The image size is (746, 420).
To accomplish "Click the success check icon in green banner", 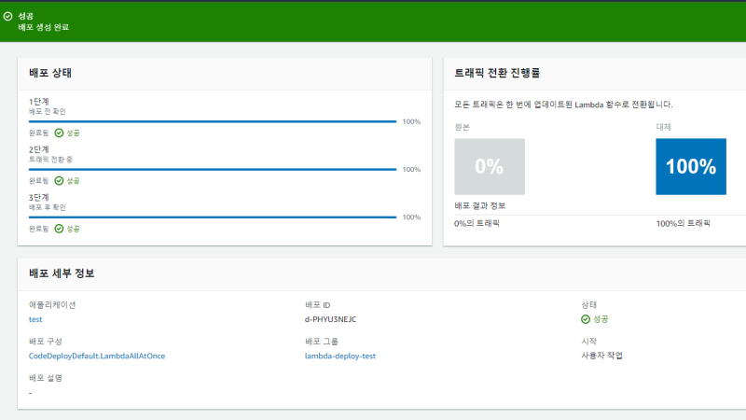I will tap(8, 16).
